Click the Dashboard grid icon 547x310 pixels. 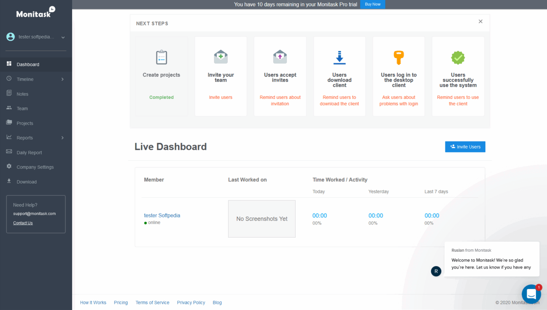coord(9,64)
